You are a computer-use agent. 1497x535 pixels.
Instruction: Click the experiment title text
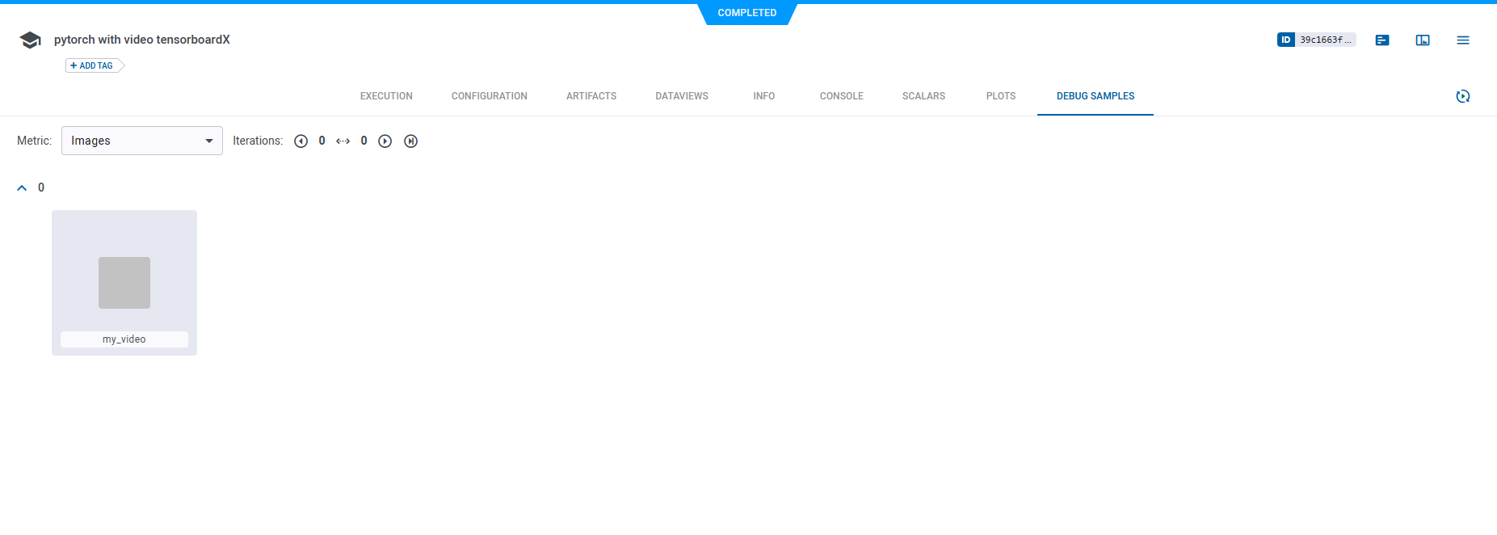tap(142, 40)
